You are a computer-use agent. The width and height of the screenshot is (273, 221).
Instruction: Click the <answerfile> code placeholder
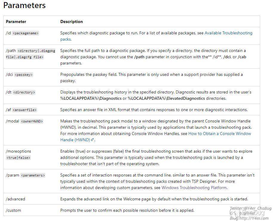click(25, 110)
